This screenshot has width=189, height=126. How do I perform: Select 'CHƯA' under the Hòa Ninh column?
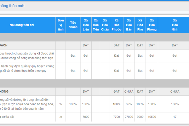point(175,92)
